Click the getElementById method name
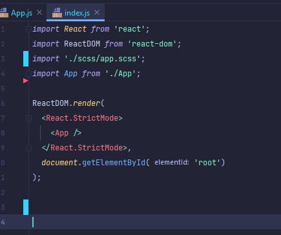 click(x=114, y=163)
